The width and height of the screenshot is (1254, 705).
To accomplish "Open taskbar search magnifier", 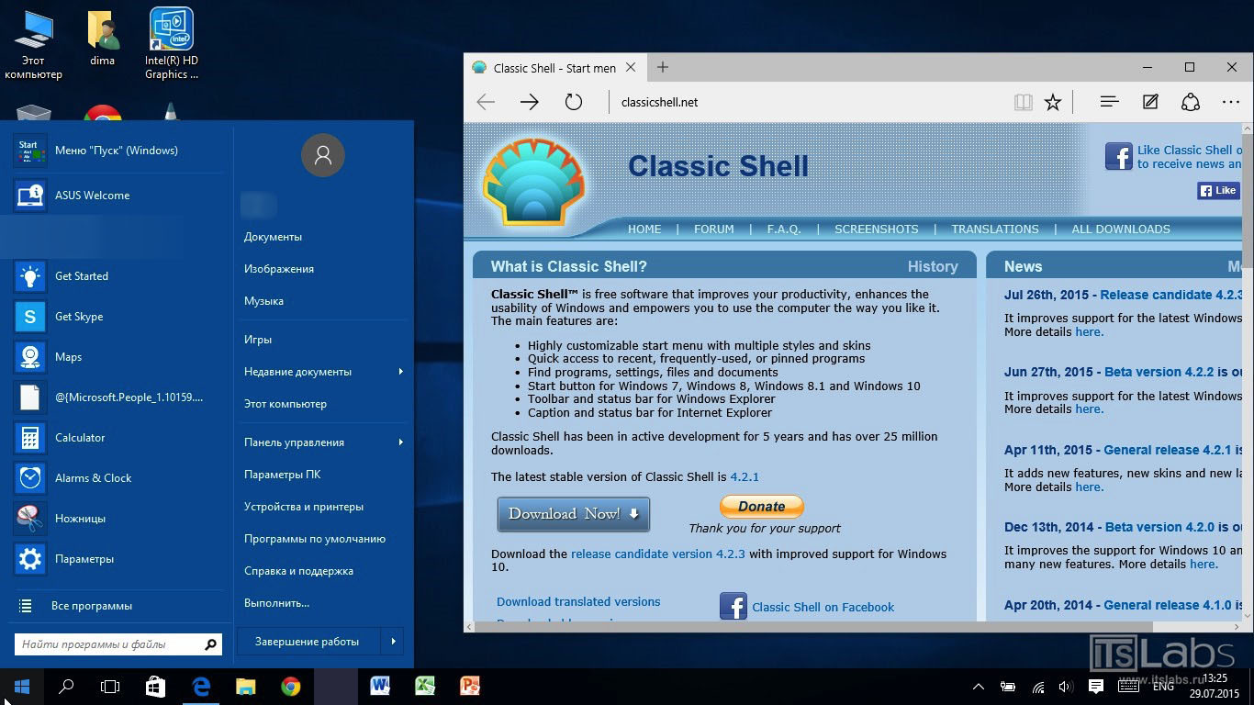I will click(66, 687).
